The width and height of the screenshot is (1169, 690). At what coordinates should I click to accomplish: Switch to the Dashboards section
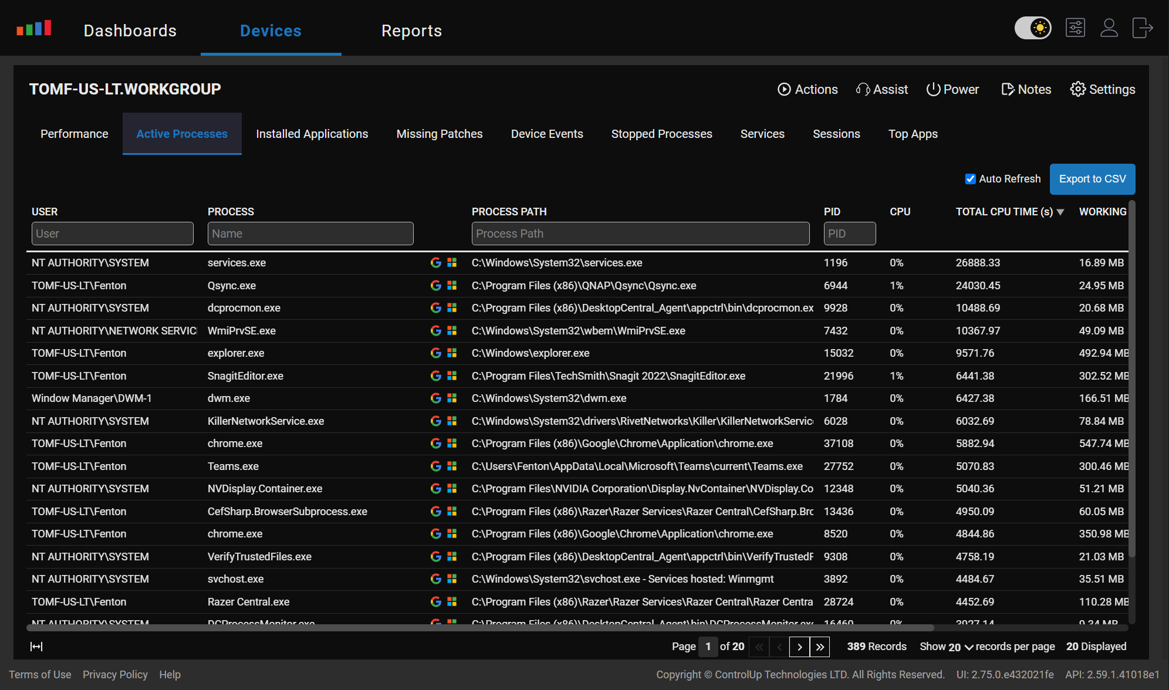point(130,31)
